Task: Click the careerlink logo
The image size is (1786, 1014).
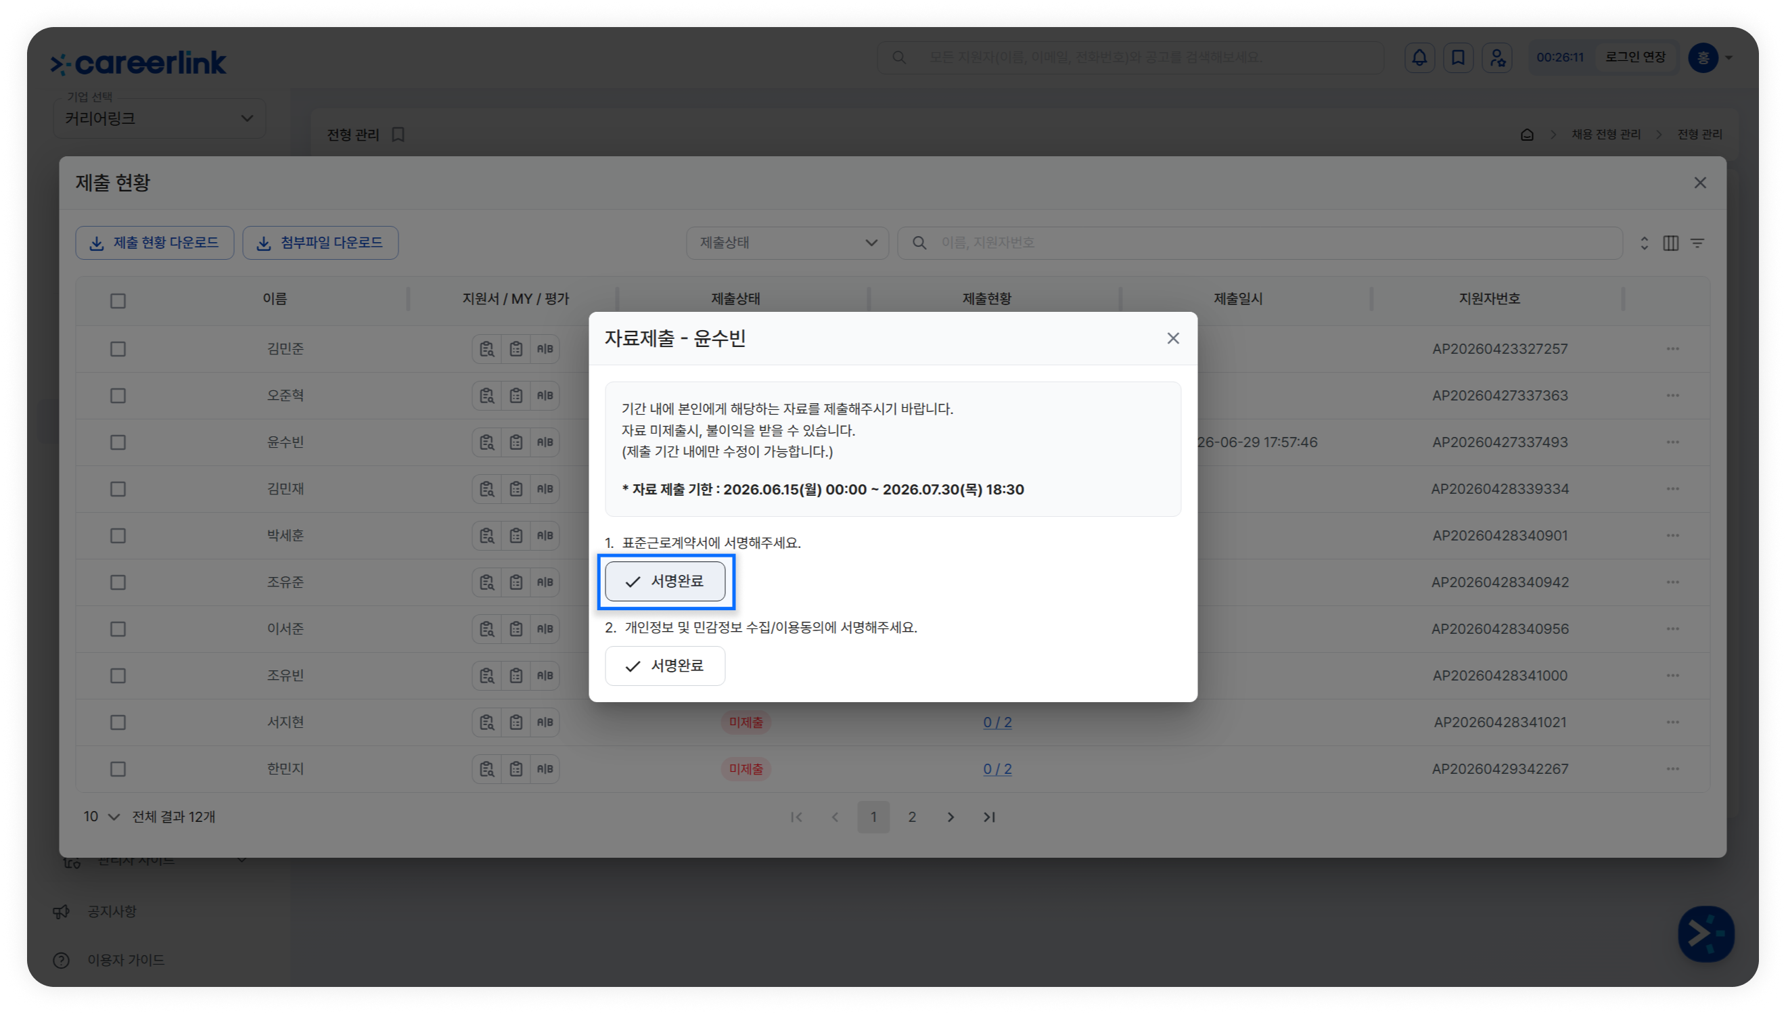Action: tap(139, 63)
